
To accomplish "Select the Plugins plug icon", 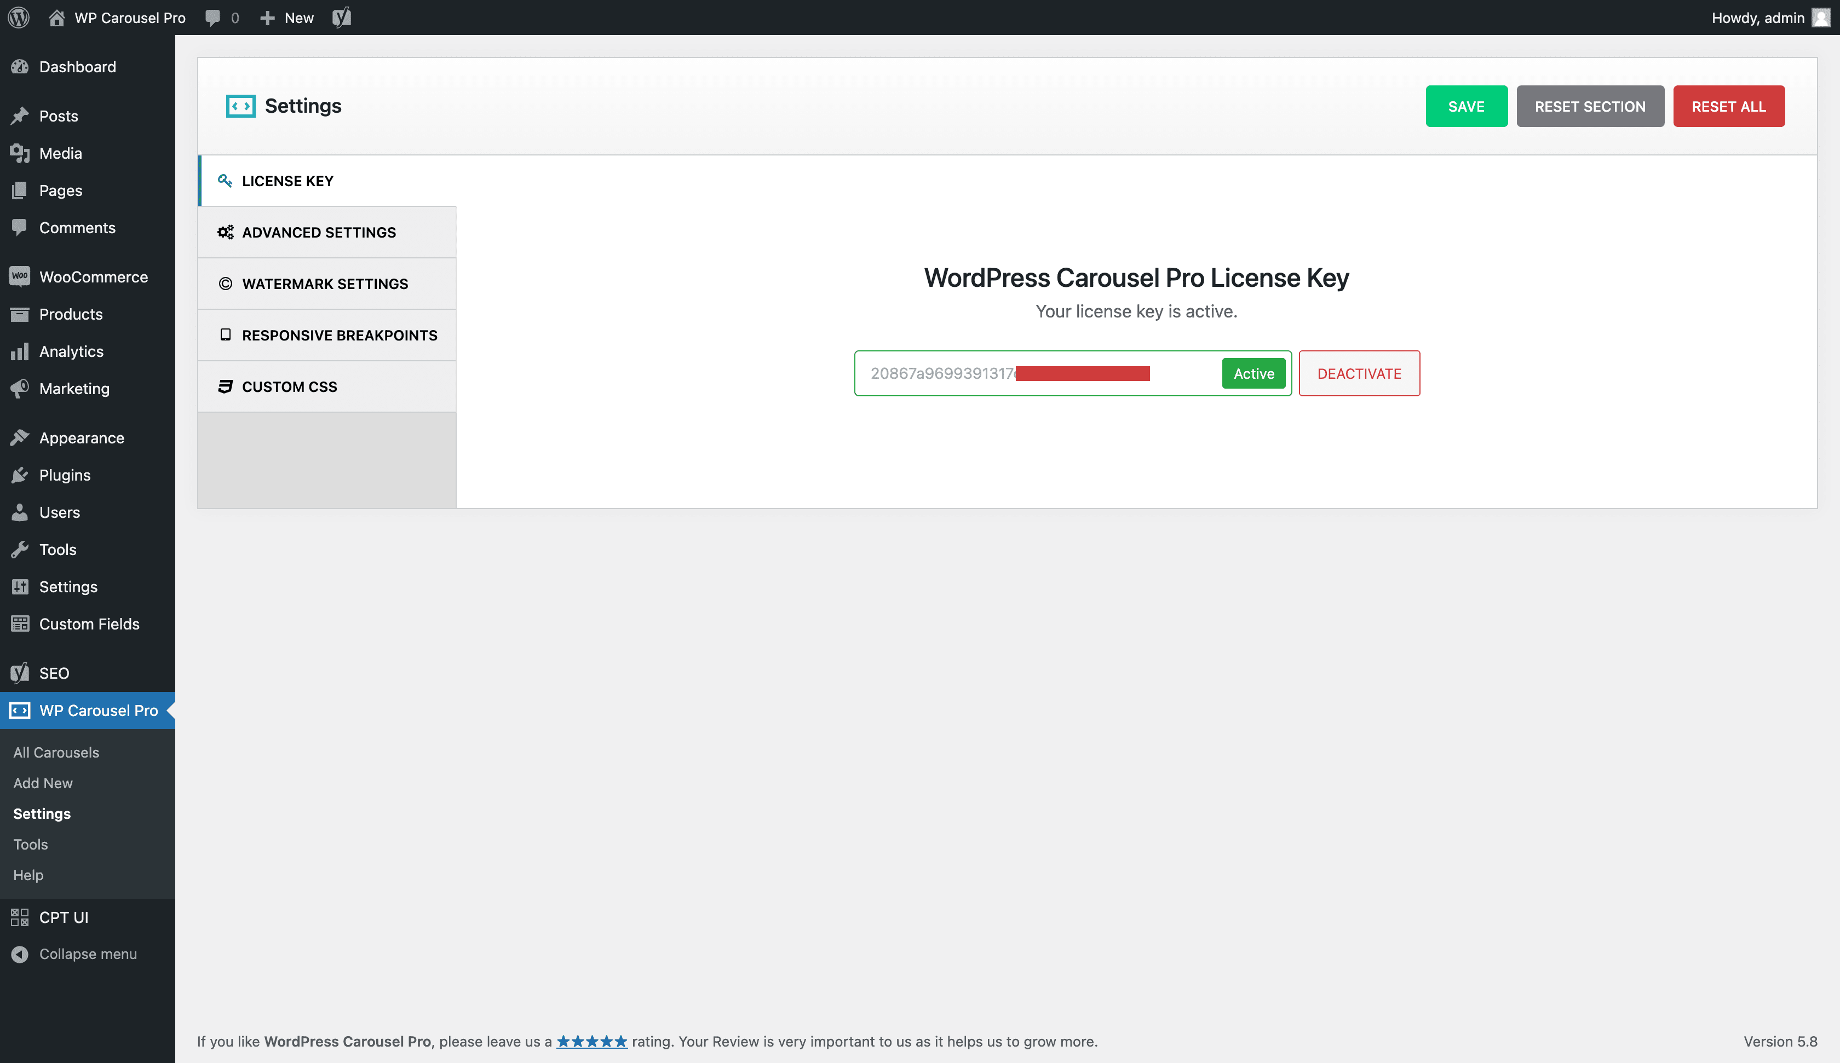I will (x=20, y=475).
